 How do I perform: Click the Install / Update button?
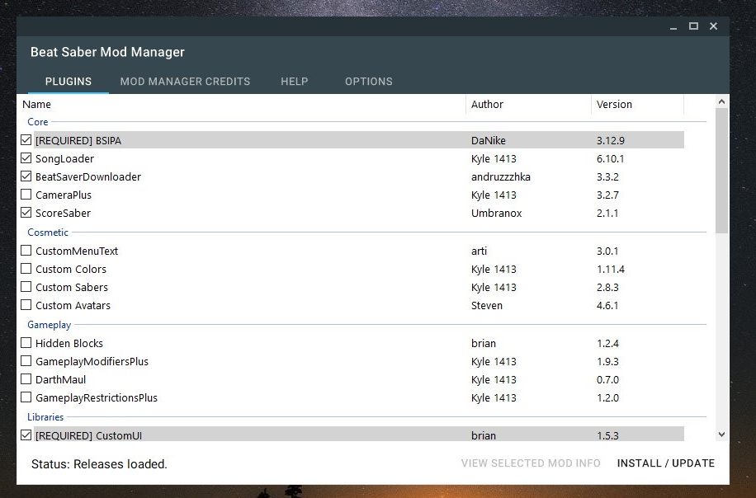666,463
